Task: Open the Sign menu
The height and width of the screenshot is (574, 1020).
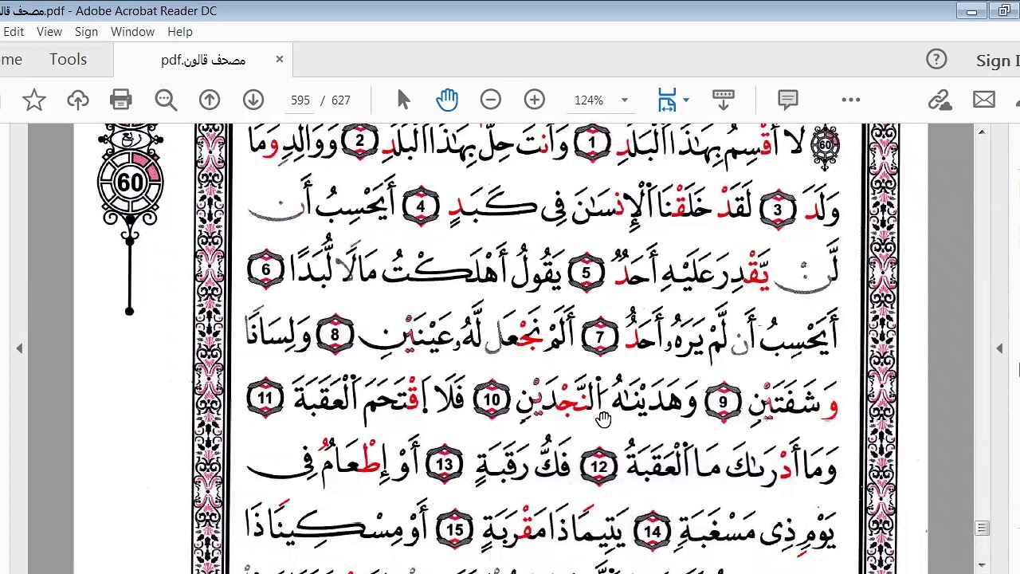Action: [x=86, y=32]
